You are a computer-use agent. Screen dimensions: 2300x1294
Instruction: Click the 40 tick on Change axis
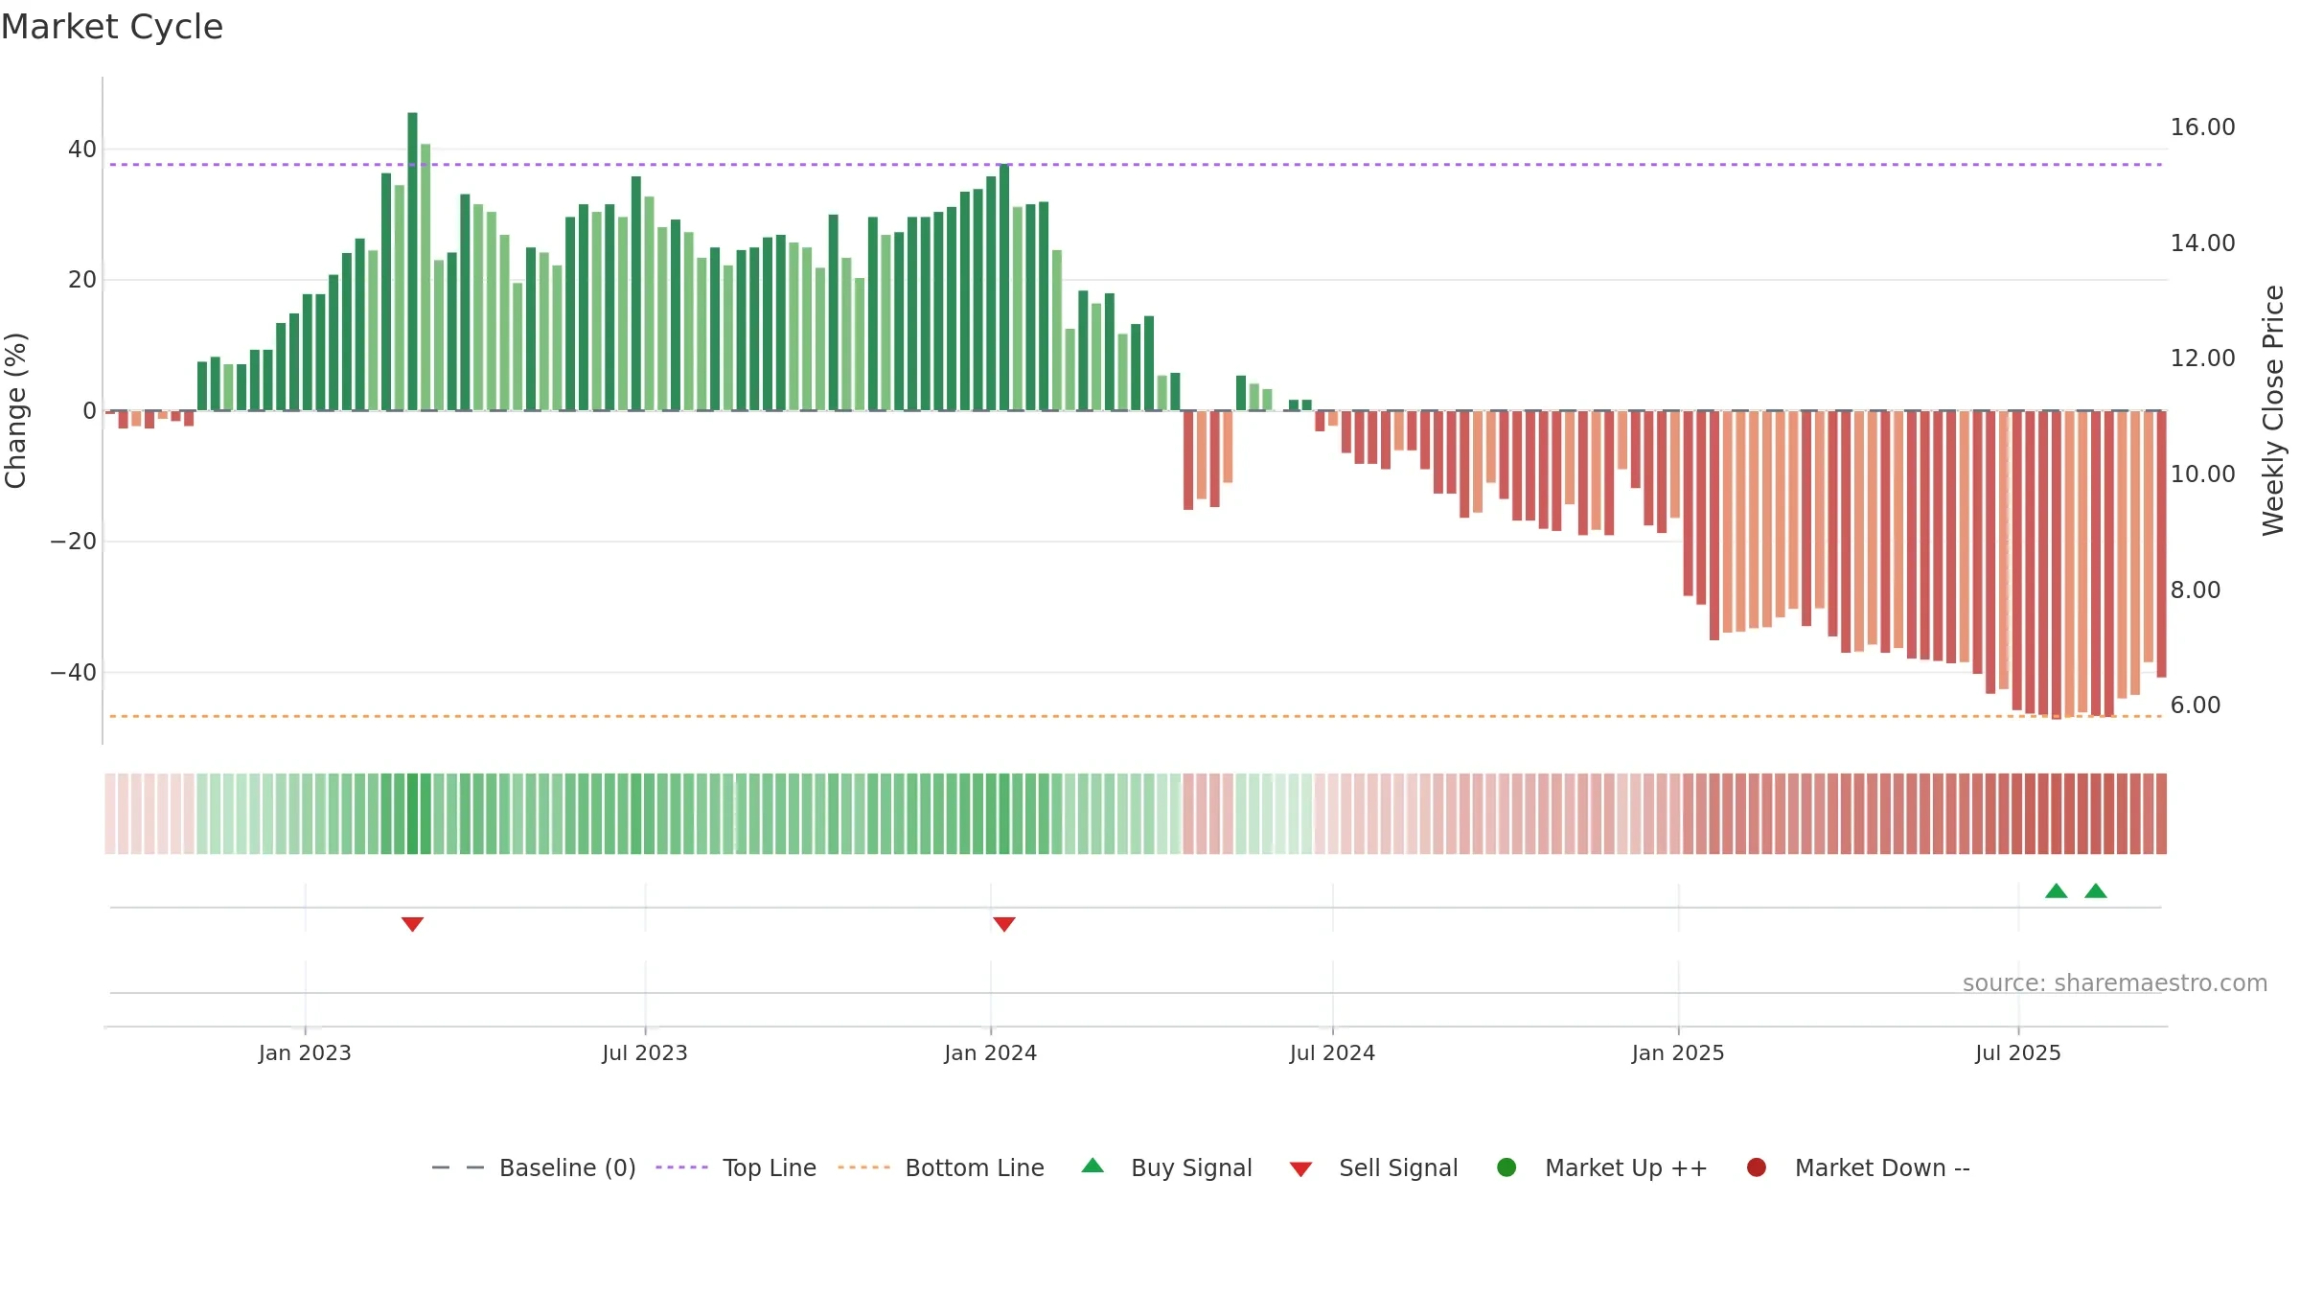[x=82, y=150]
